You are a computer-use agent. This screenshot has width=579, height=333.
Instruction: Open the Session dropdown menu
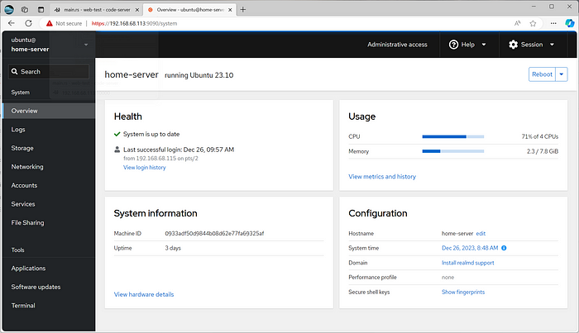(x=532, y=45)
